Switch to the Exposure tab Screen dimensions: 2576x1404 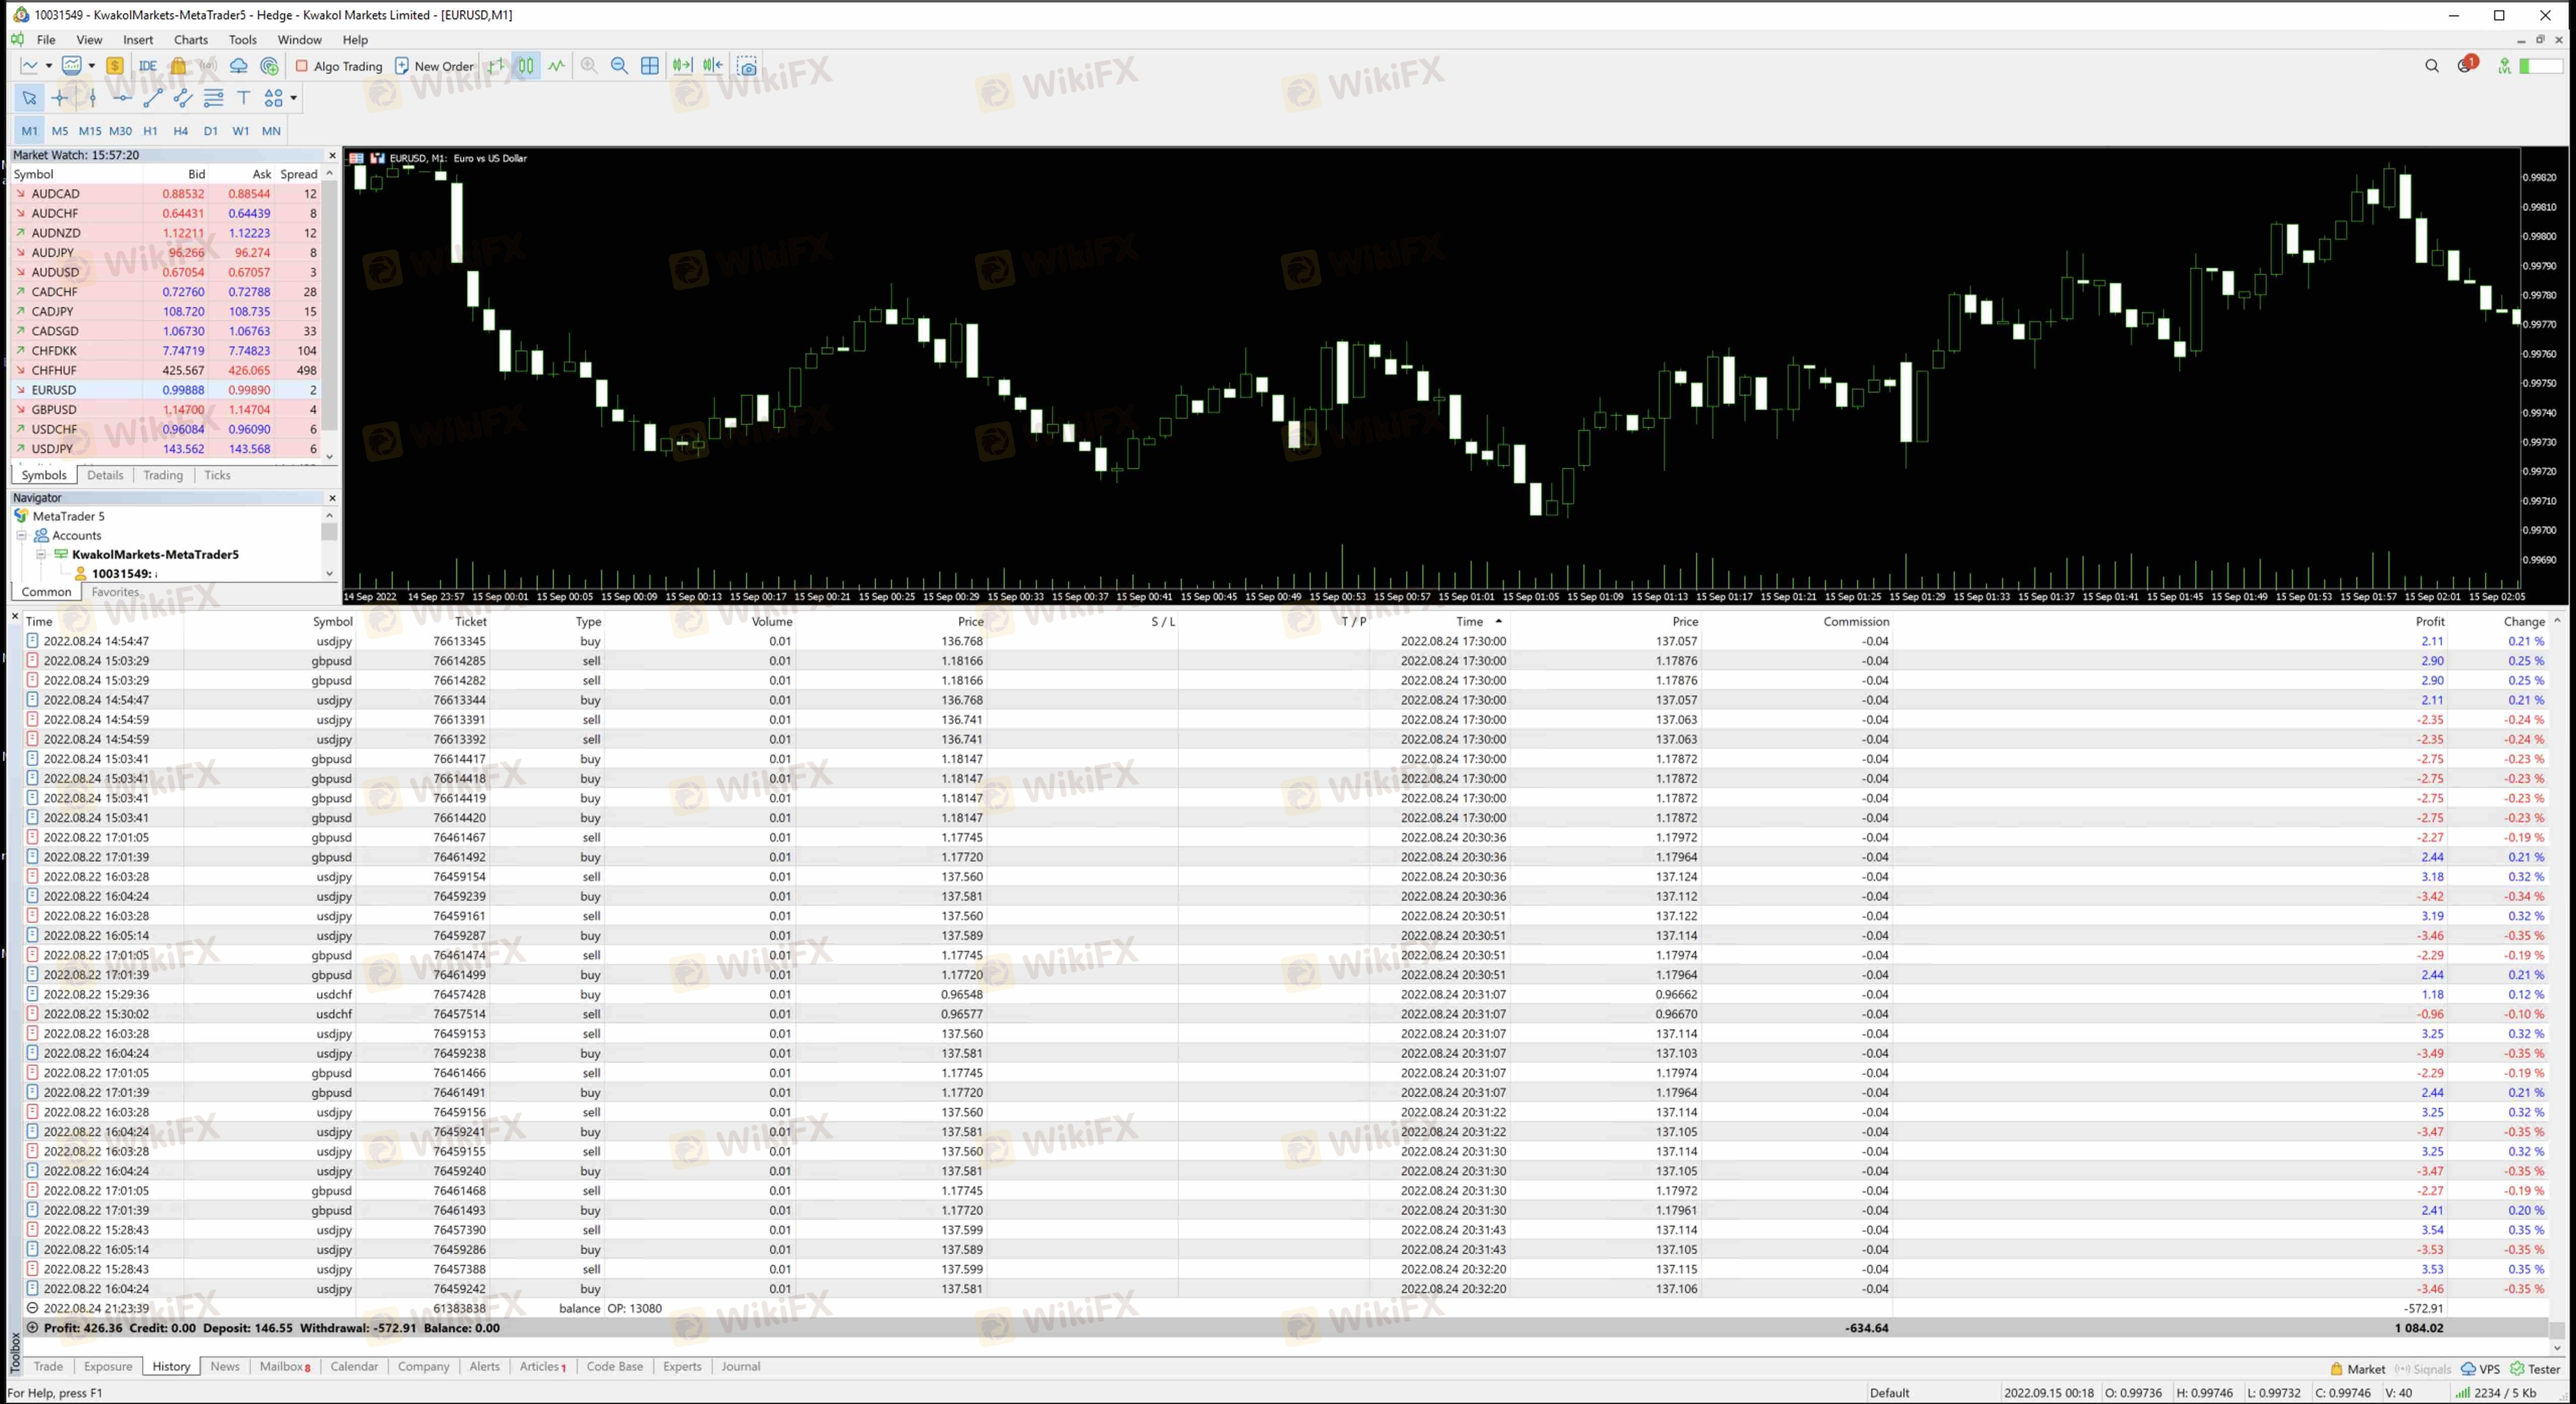point(108,1366)
